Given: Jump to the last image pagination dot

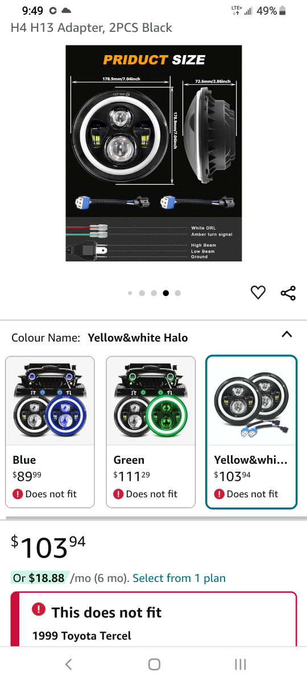Looking at the screenshot, I should tap(178, 293).
